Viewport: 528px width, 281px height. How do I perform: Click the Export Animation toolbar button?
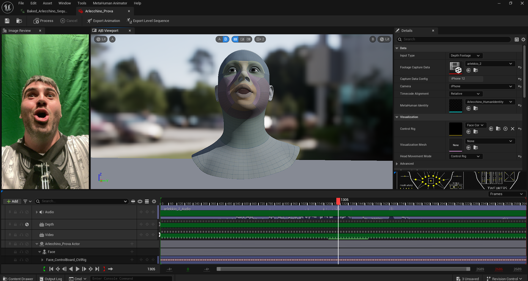pos(103,21)
